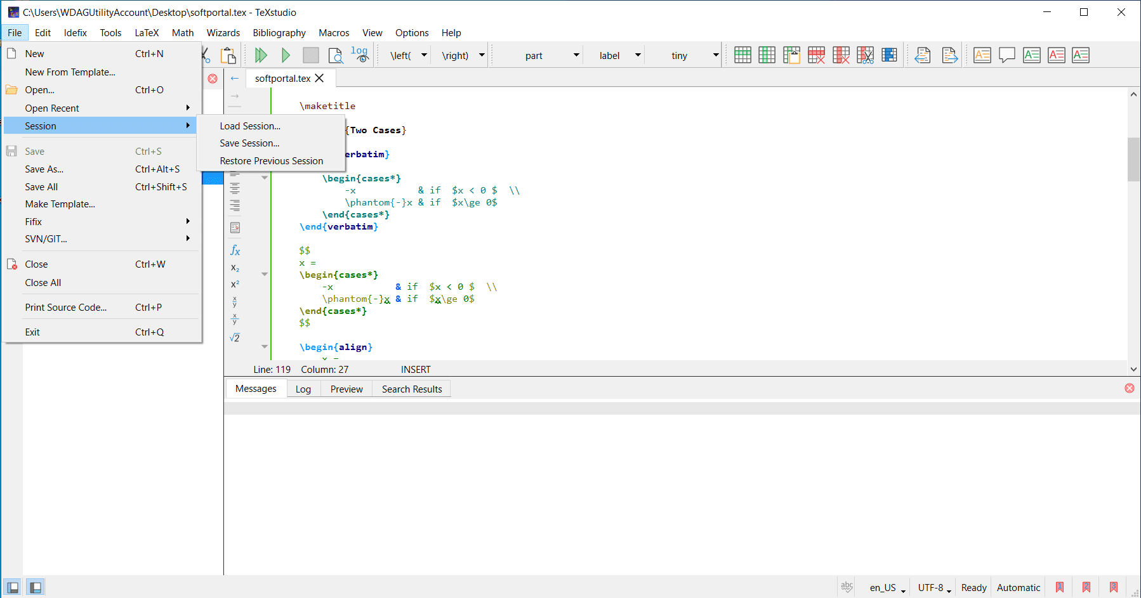This screenshot has height=598, width=1141.
Task: Toggle the side panel button at bottom-left
Action: 13,587
